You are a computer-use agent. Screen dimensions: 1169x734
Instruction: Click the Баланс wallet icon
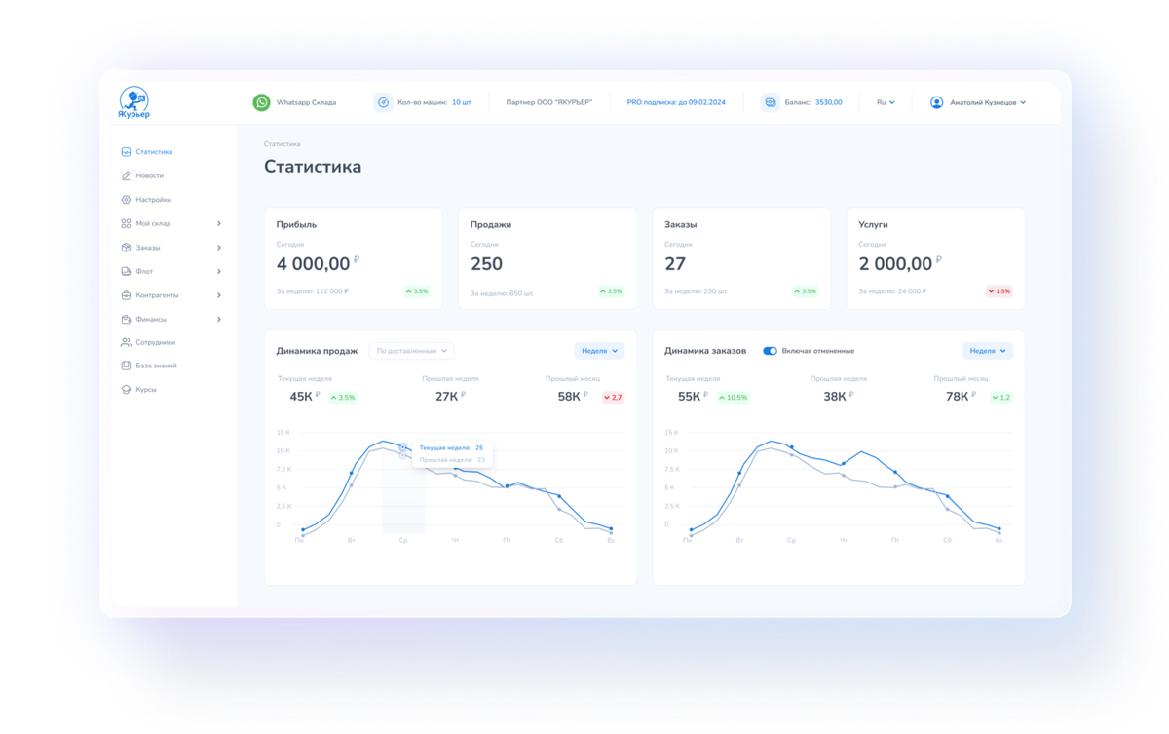(x=770, y=102)
